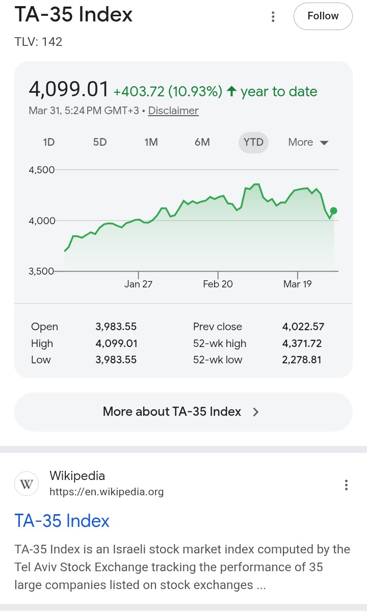Select the YTD chart range
The height and width of the screenshot is (612, 367).
(253, 142)
